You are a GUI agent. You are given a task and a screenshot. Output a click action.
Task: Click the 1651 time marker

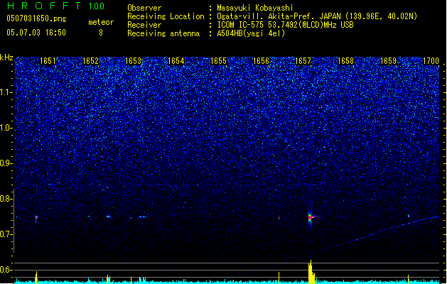click(x=48, y=61)
